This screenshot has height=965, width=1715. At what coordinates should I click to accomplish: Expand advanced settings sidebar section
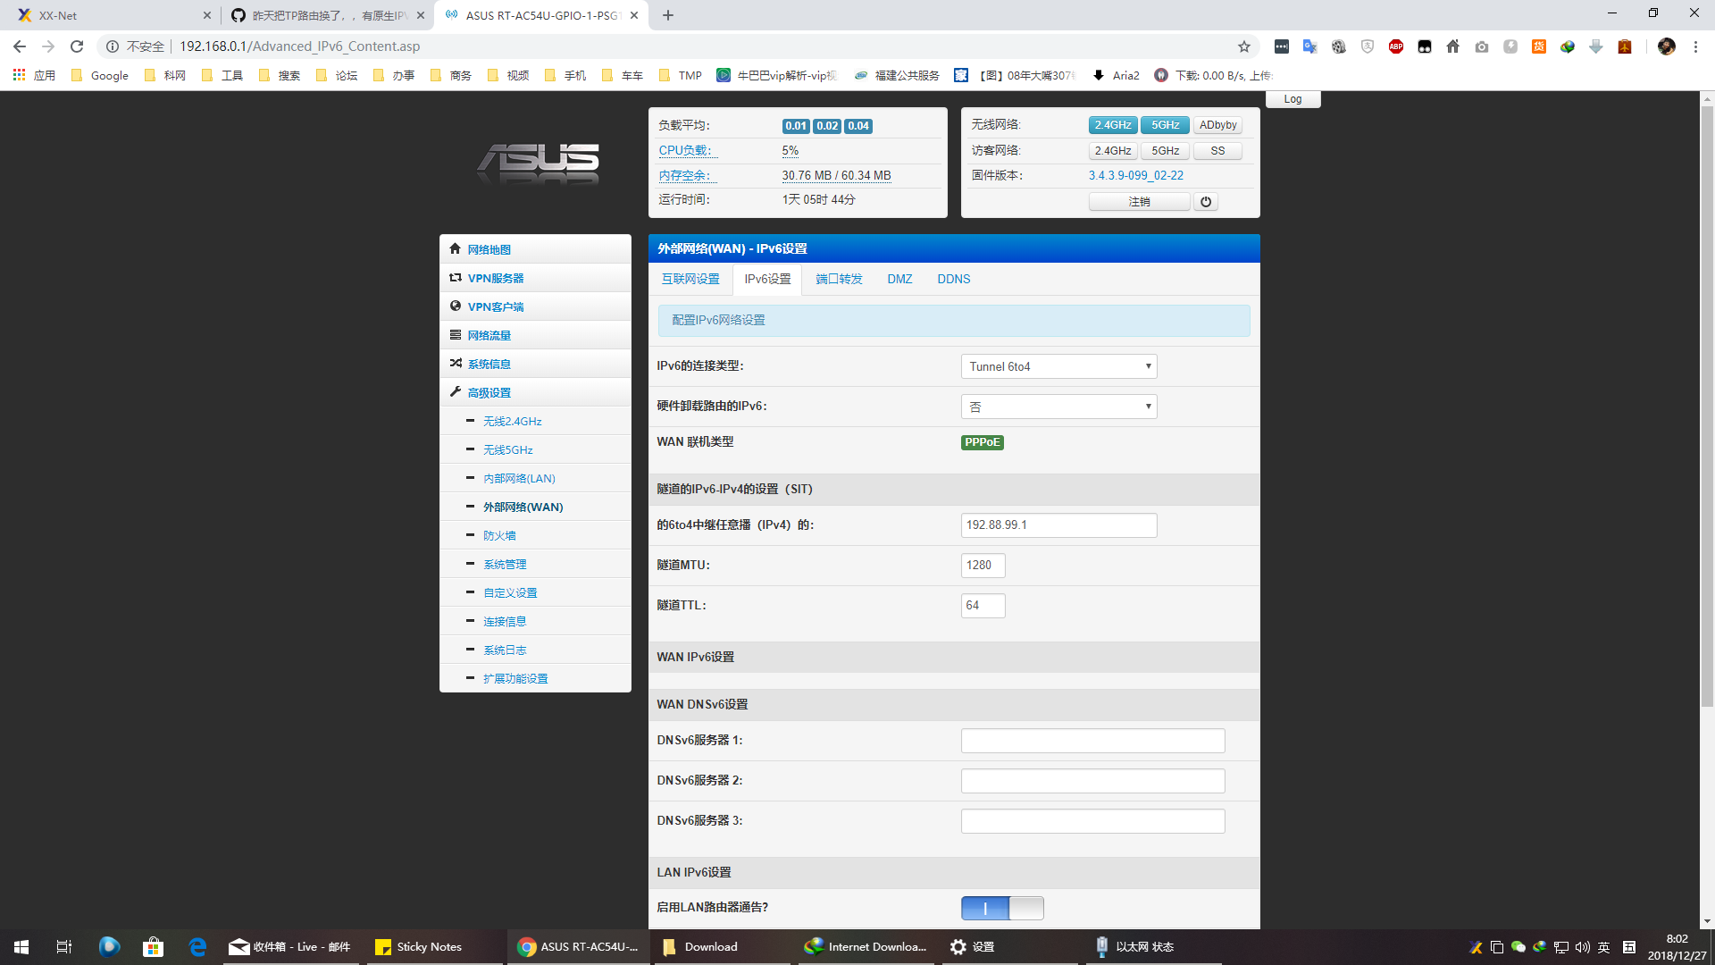489,392
